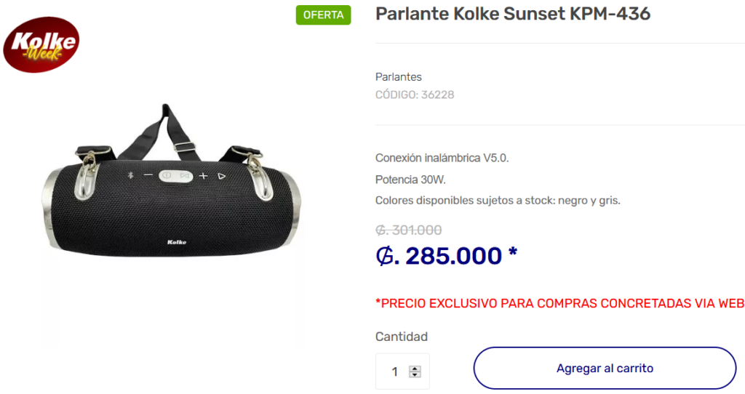
Task: Click the product title Parlante Kolke Sunset KPM-436
Action: pos(512,14)
